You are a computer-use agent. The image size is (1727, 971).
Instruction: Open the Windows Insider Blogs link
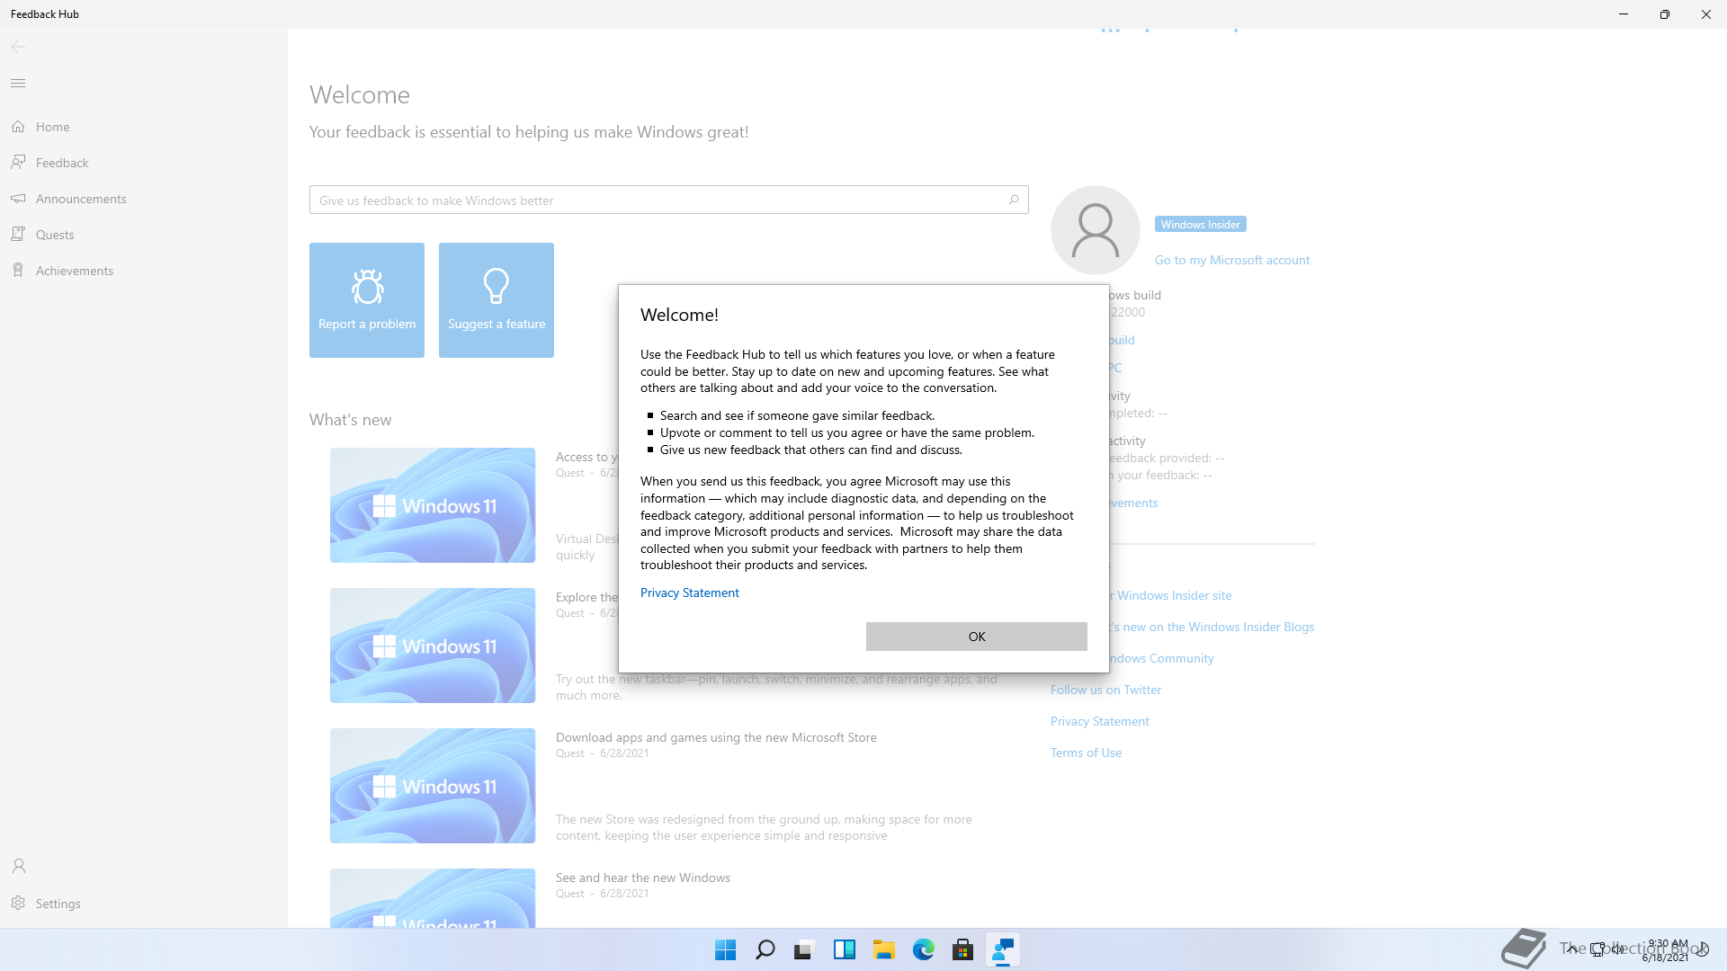pos(1212,627)
